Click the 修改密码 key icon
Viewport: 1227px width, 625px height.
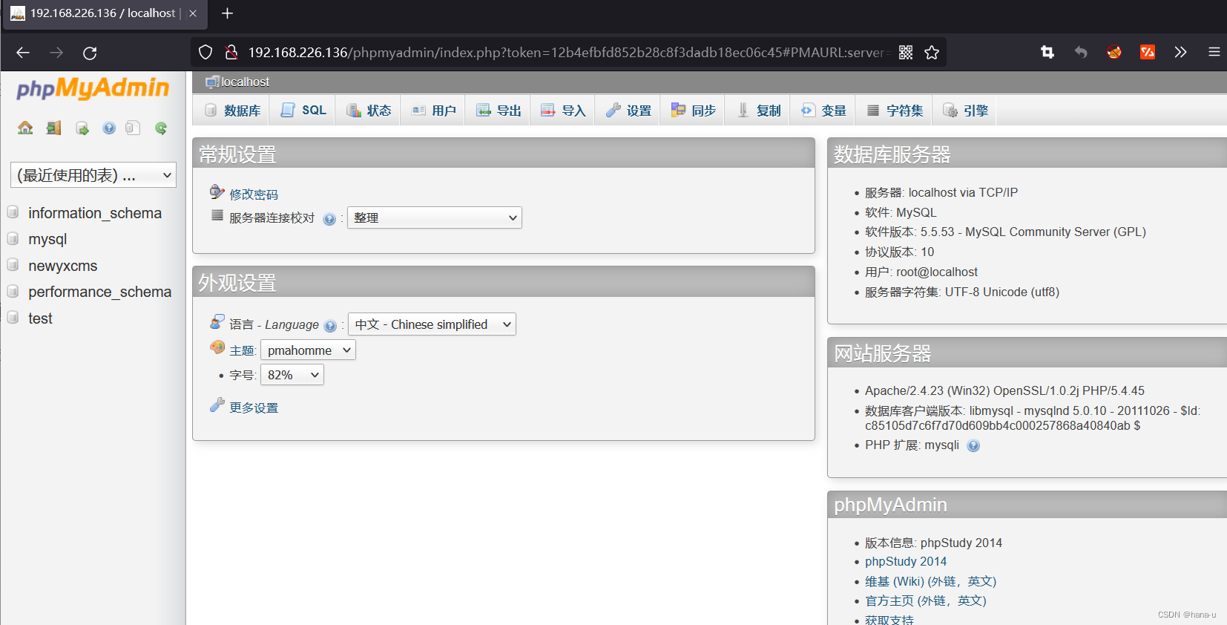point(217,192)
